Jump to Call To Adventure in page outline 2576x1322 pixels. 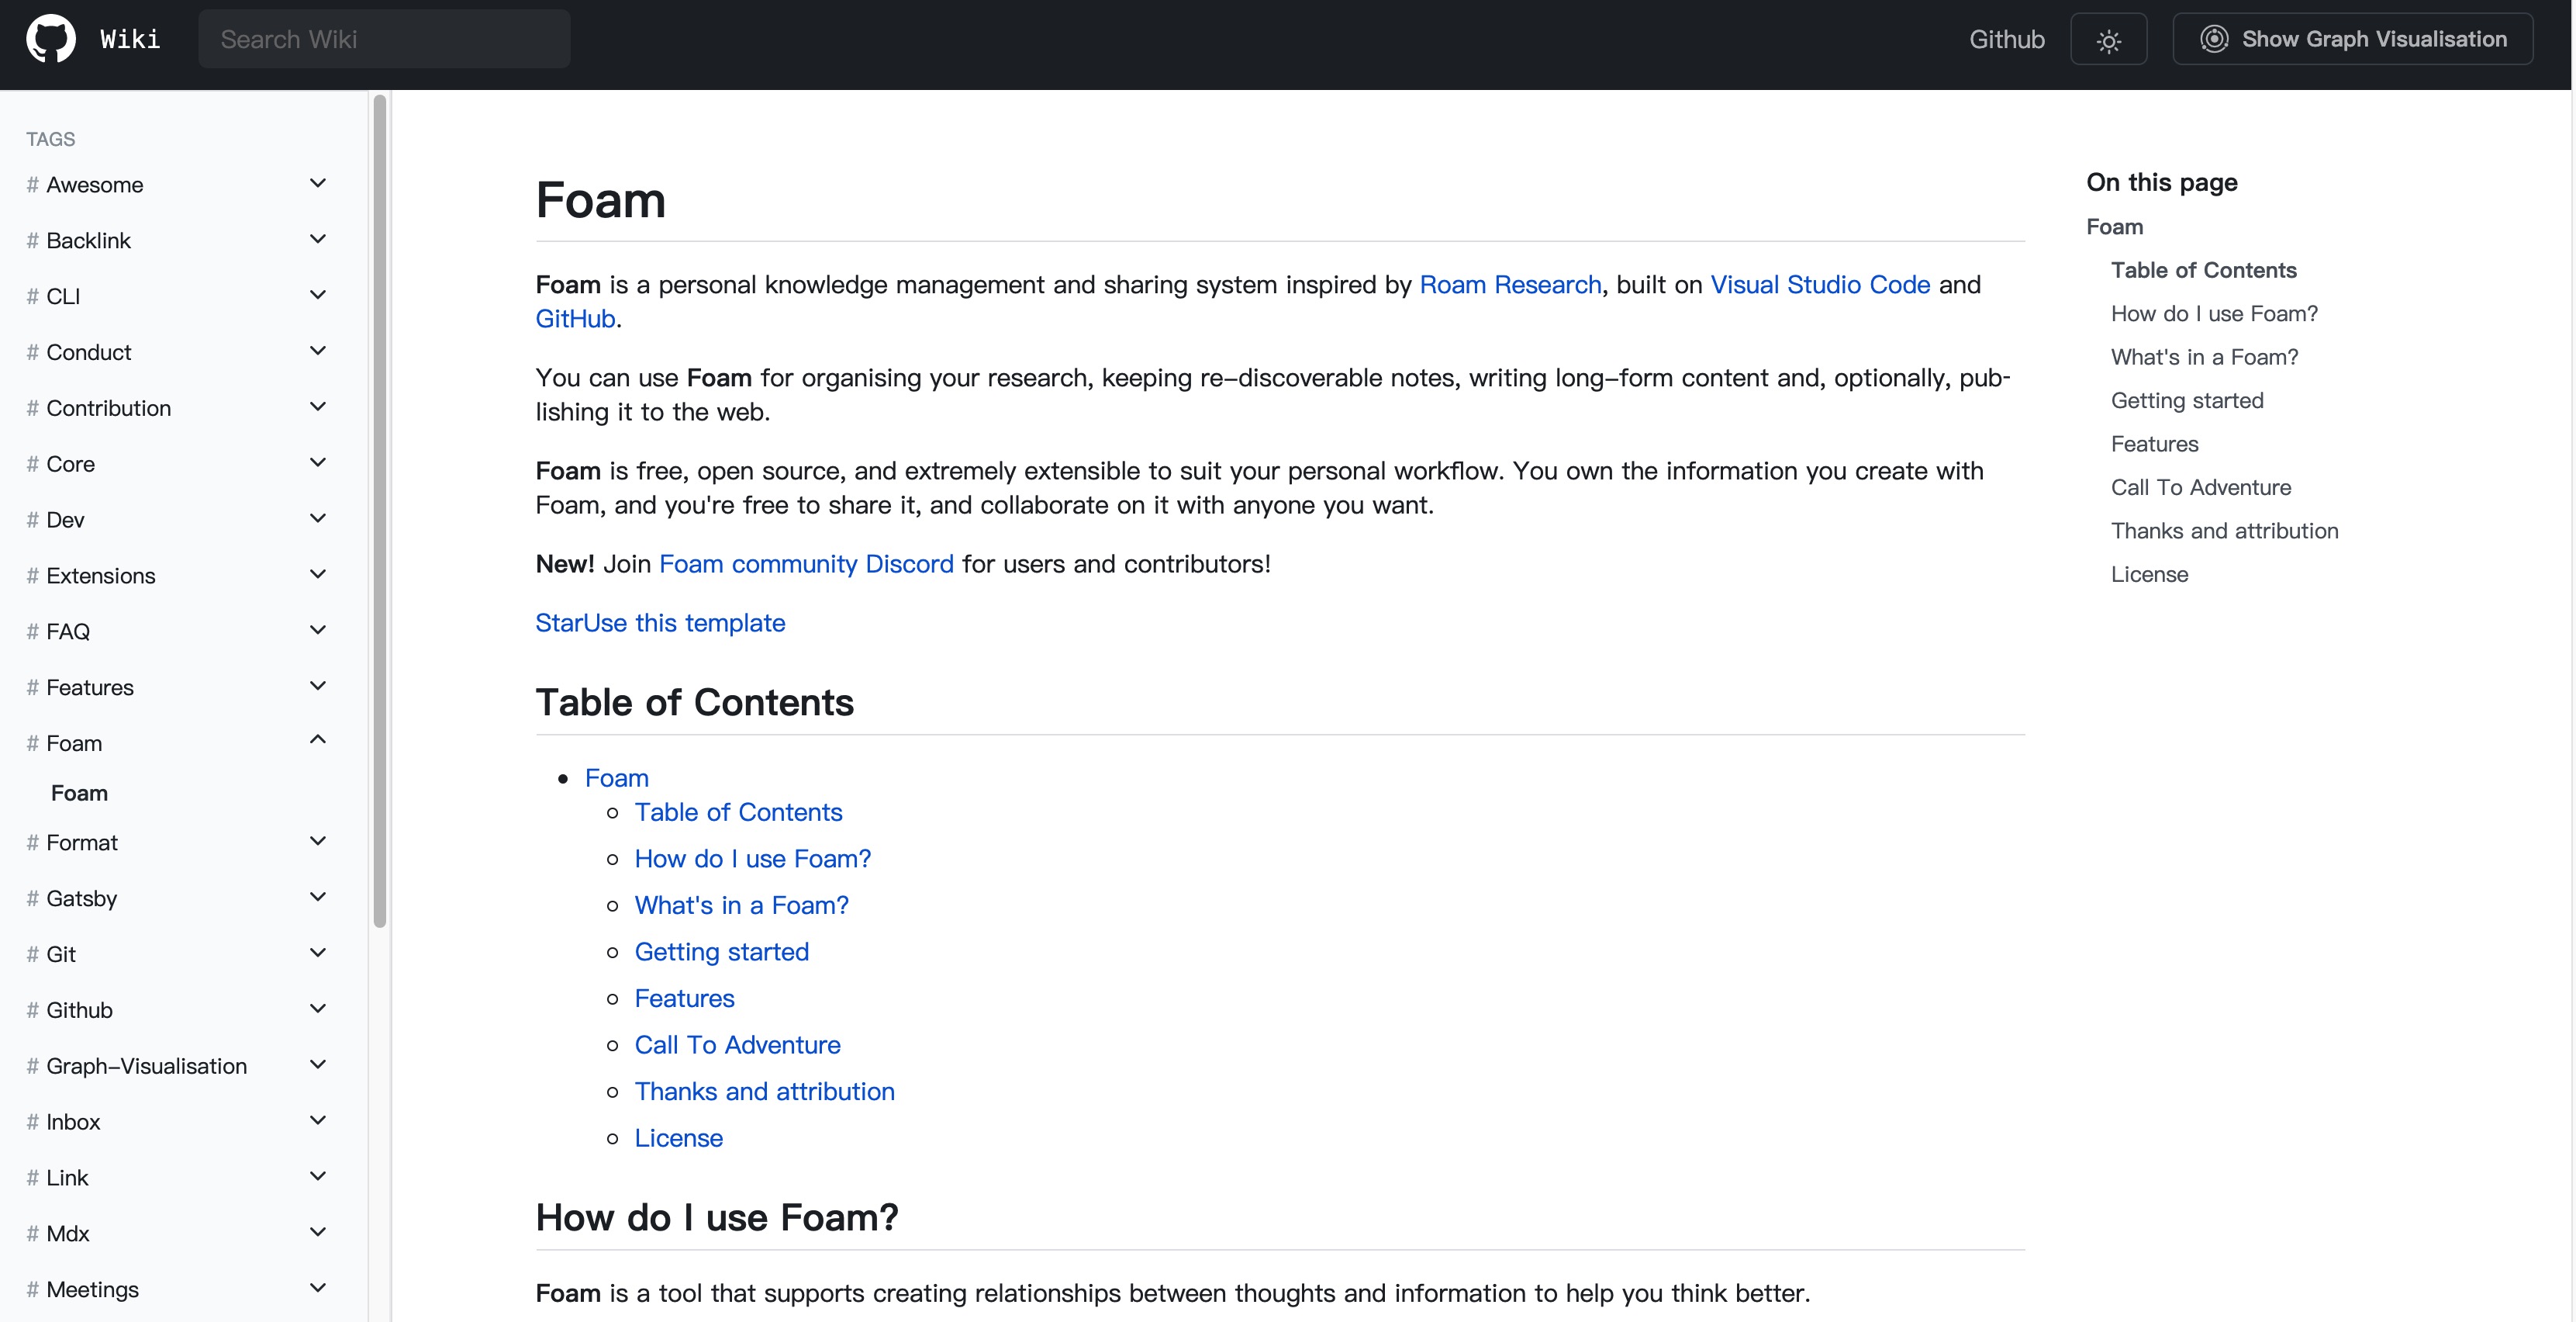2200,487
